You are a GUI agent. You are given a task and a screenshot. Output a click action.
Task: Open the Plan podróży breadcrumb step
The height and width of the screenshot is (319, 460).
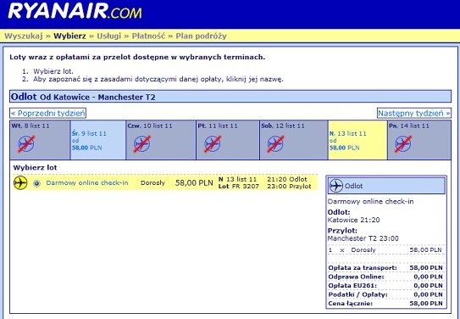click(x=202, y=36)
